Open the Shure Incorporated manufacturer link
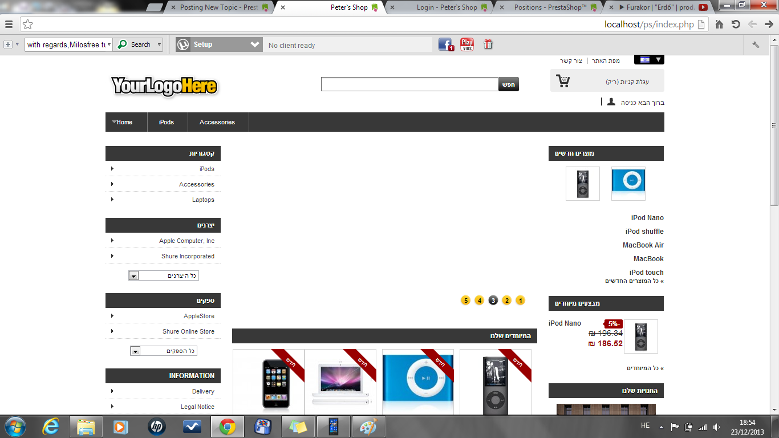Image resolution: width=779 pixels, height=438 pixels. click(188, 256)
